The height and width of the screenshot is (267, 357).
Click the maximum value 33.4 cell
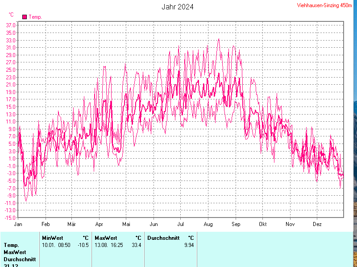click(136, 245)
